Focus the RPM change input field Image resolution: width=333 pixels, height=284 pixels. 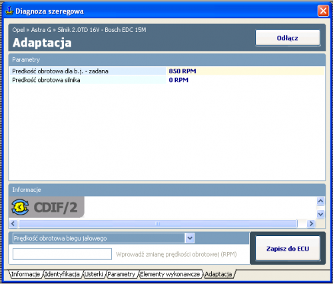[x=62, y=254]
